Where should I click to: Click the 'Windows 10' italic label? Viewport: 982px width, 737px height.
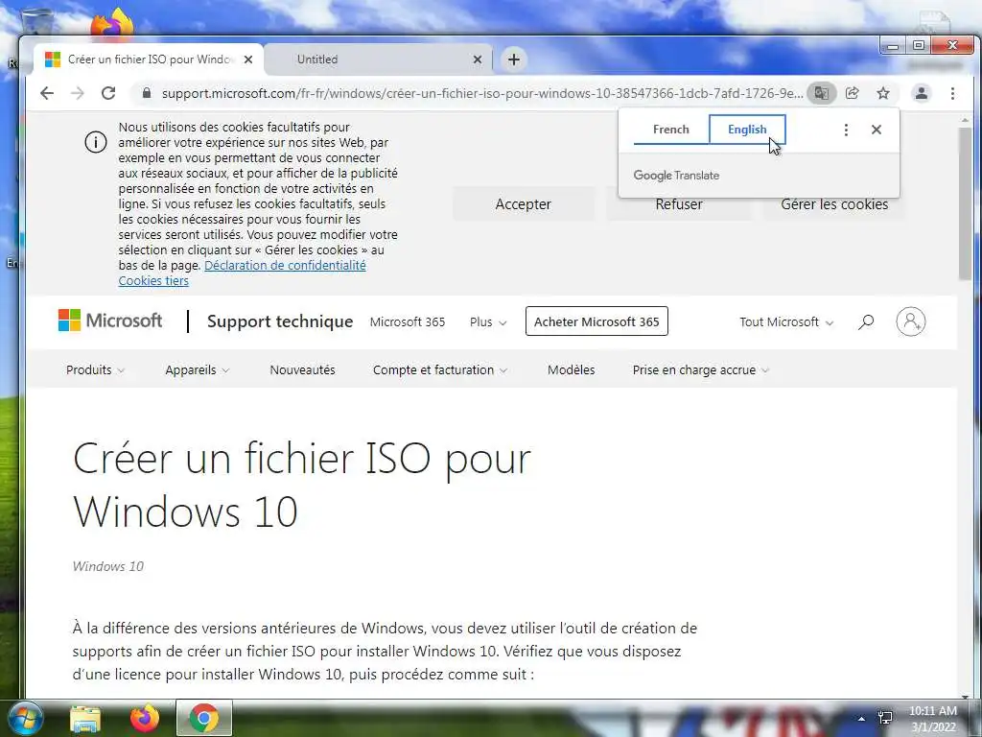click(107, 566)
